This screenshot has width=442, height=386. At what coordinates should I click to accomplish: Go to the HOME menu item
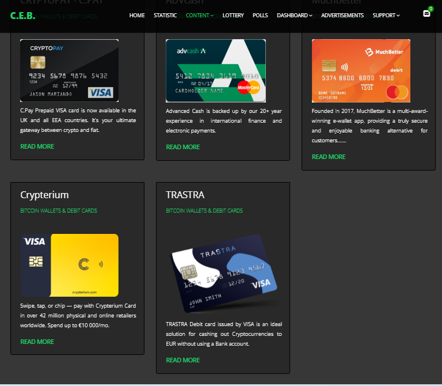pyautogui.click(x=137, y=16)
